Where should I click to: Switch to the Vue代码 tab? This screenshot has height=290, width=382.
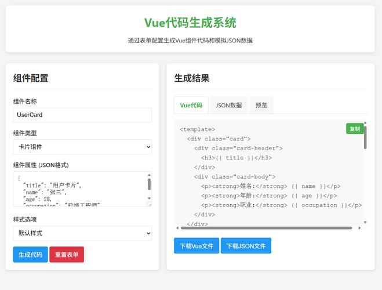[191, 106]
